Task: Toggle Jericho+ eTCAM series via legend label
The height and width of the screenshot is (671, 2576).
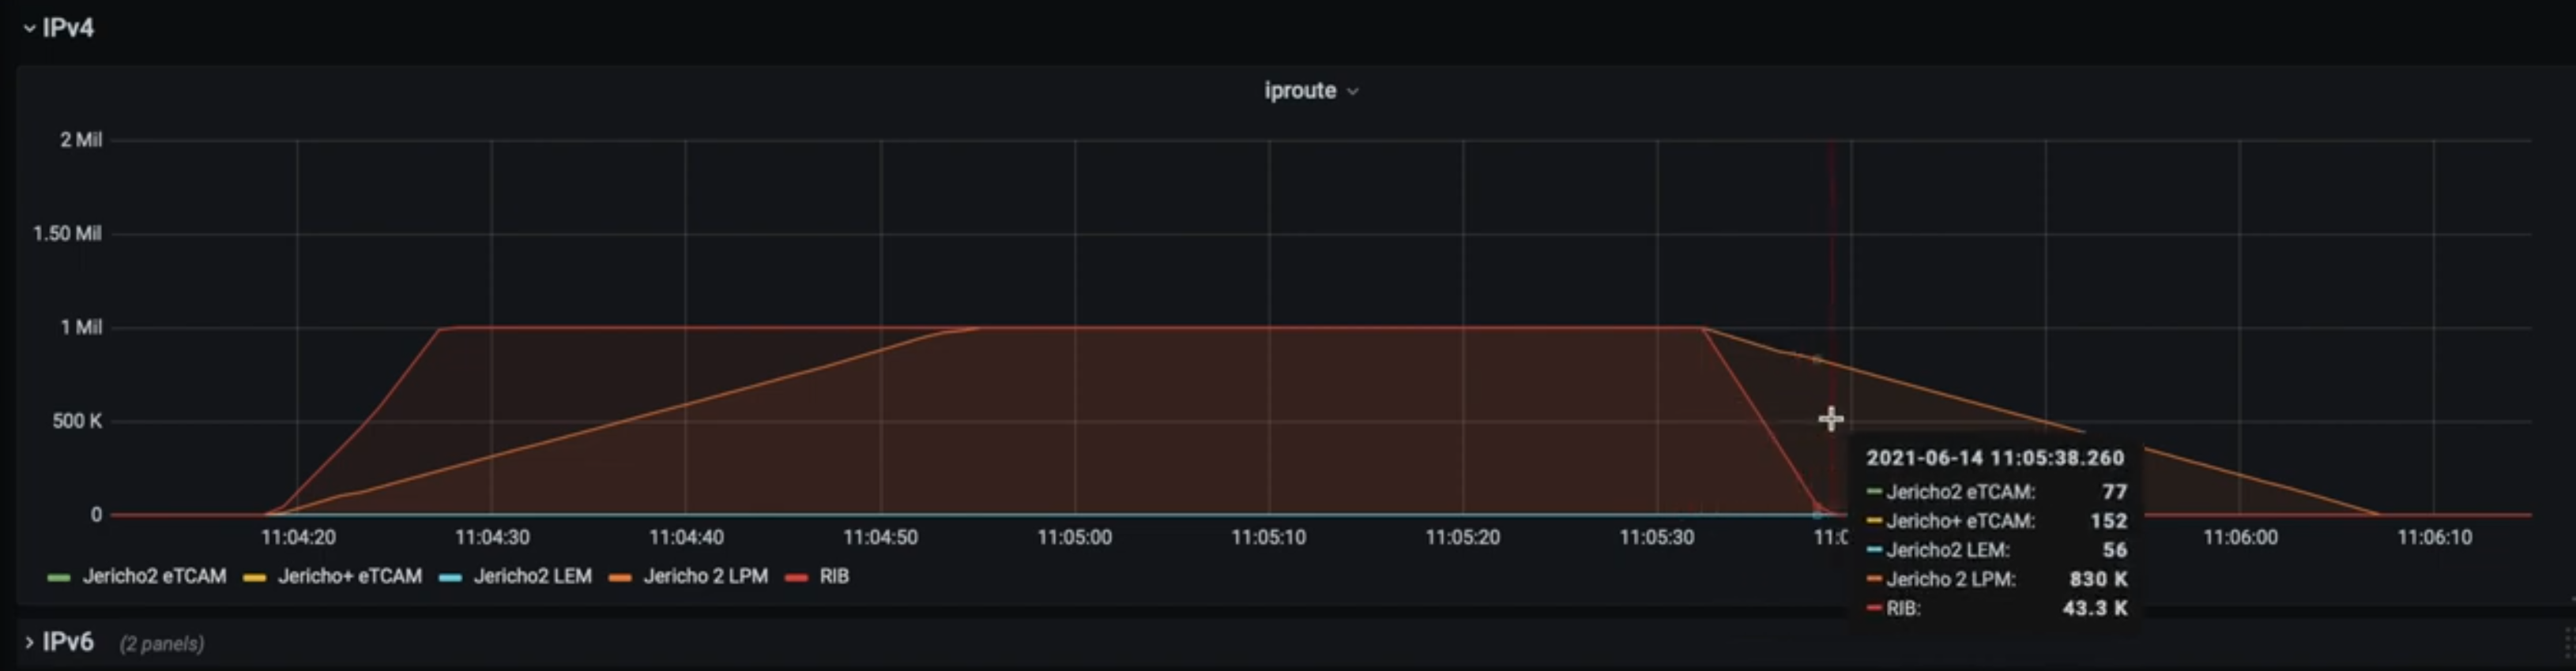Action: pos(349,576)
